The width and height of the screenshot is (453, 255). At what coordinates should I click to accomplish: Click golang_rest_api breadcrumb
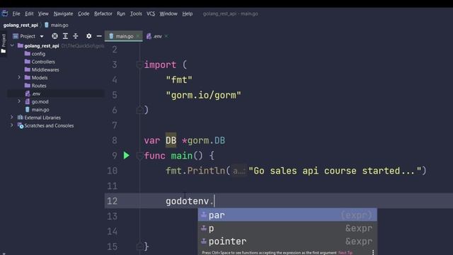click(21, 25)
